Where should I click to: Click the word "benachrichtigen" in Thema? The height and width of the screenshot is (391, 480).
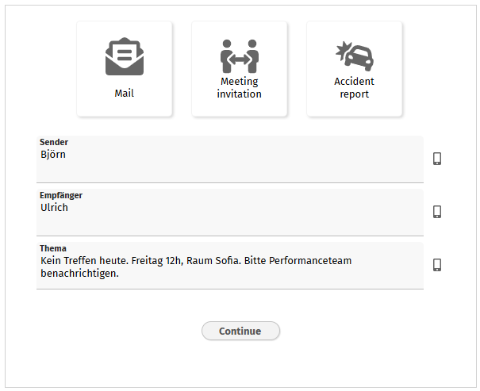(78, 274)
